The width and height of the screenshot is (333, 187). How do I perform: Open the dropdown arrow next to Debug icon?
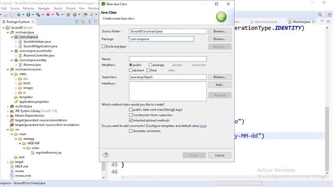[x=23, y=15]
